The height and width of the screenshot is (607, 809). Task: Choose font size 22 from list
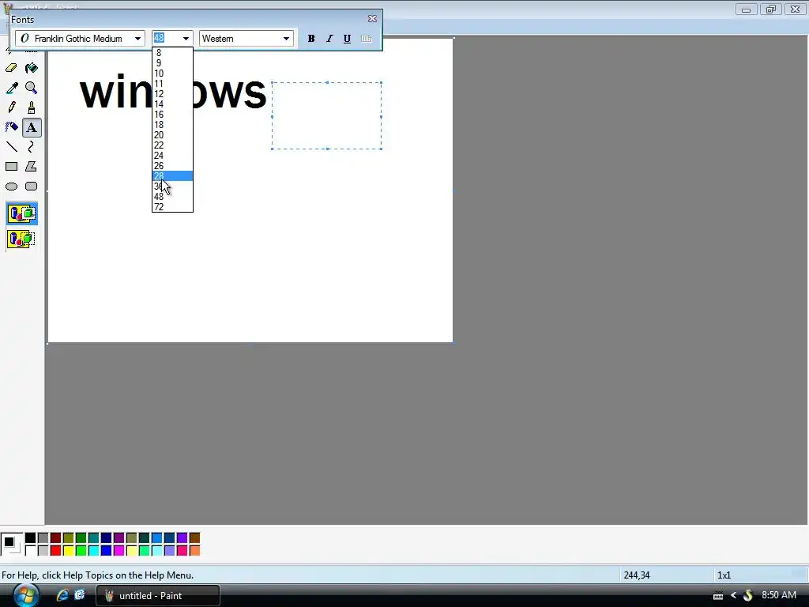pos(172,145)
